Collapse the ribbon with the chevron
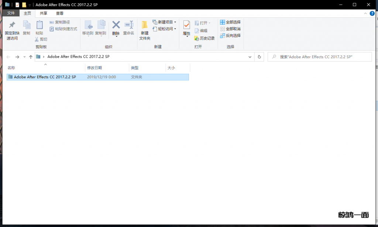The height and width of the screenshot is (227, 378). pyautogui.click(x=365, y=13)
